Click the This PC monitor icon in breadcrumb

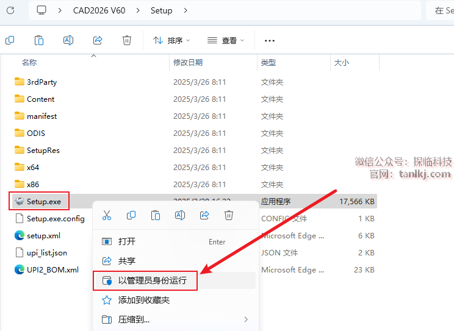(41, 10)
